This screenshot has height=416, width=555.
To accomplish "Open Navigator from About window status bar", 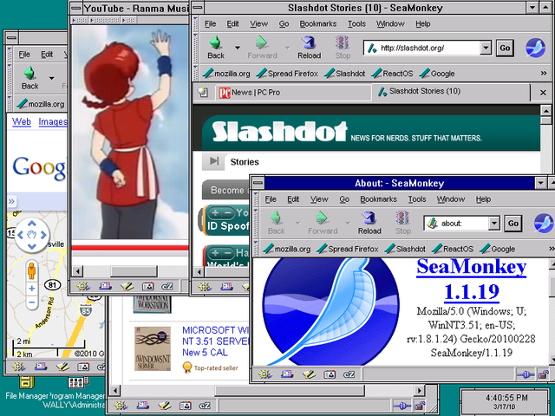I will [265, 374].
